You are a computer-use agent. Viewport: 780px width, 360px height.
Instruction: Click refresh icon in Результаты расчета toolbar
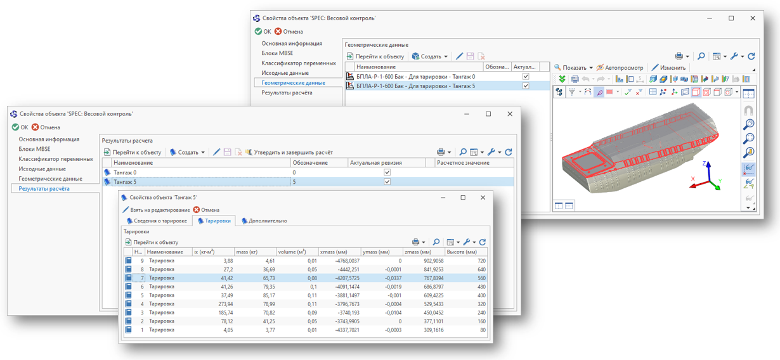[509, 152]
